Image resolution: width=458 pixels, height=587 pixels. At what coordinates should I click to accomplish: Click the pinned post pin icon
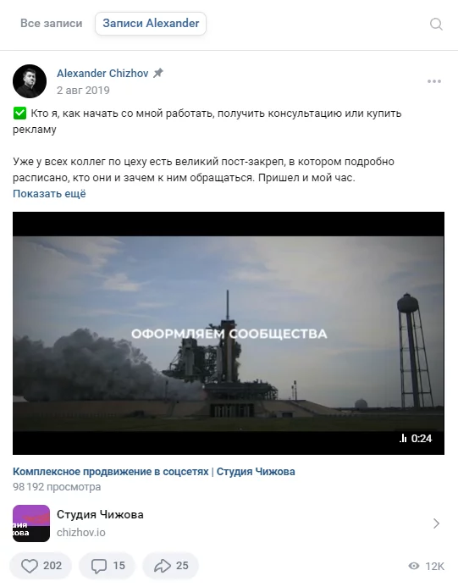[158, 73]
